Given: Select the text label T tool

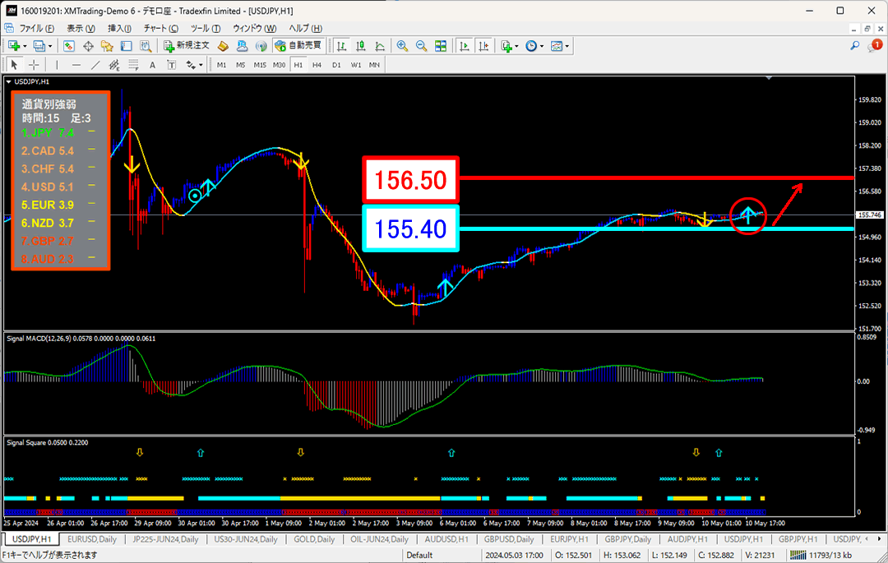Looking at the screenshot, I should pos(172,65).
